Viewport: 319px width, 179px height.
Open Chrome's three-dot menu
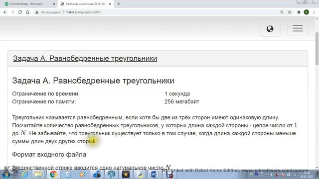click(x=314, y=12)
